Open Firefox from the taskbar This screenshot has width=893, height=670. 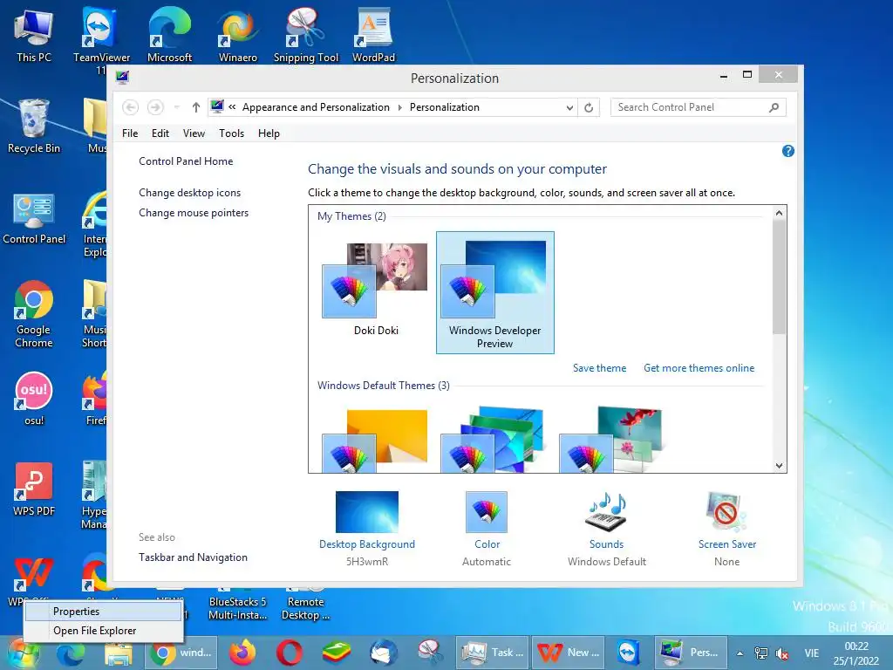pyautogui.click(x=242, y=653)
